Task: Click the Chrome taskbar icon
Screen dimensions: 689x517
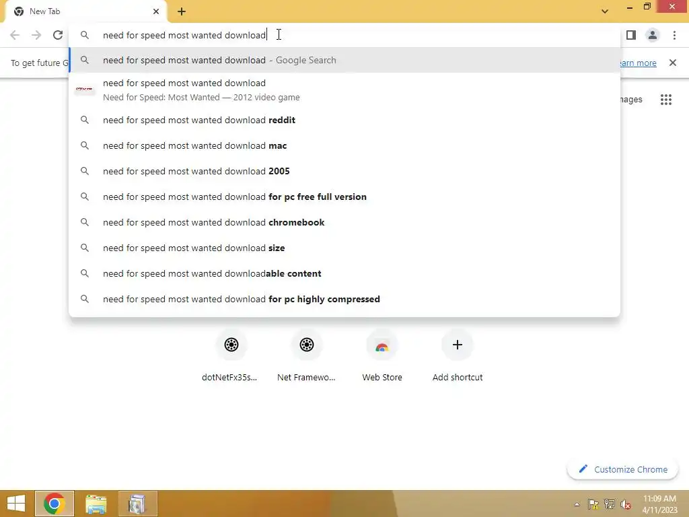Action: [55, 504]
